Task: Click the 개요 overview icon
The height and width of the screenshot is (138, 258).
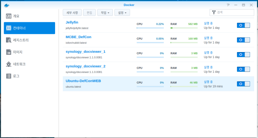Action: [9, 16]
